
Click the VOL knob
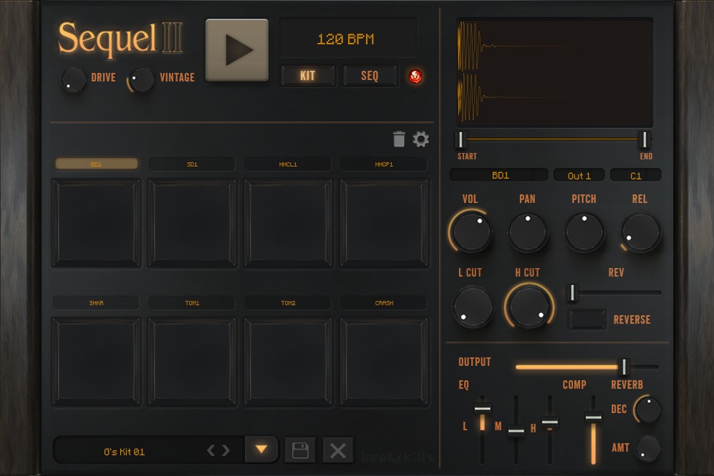[471, 232]
